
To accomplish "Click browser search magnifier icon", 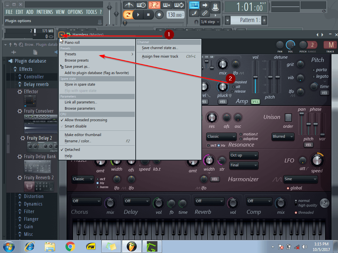I will [x=21, y=44].
